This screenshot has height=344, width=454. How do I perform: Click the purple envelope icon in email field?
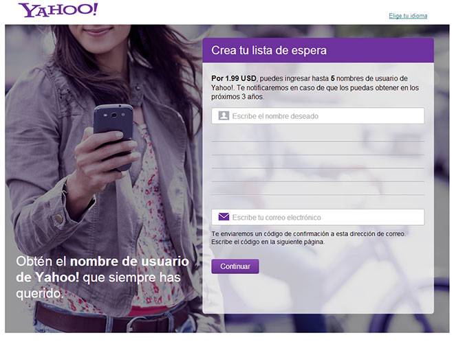[x=224, y=217]
